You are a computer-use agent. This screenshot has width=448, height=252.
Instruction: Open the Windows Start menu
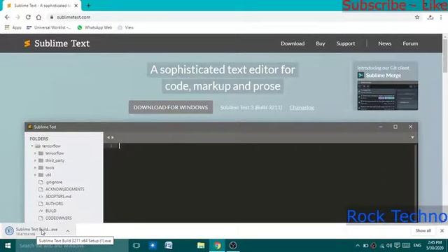(x=8, y=246)
